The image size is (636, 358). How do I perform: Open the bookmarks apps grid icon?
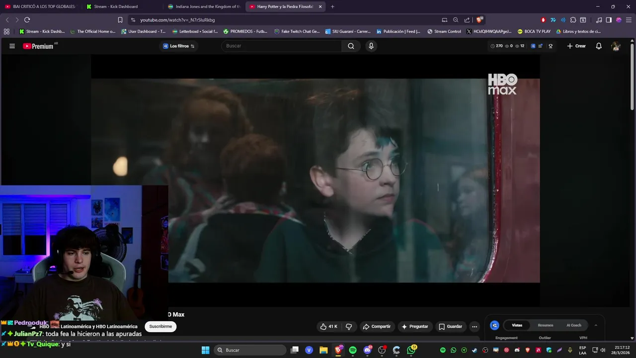pyautogui.click(x=6, y=31)
